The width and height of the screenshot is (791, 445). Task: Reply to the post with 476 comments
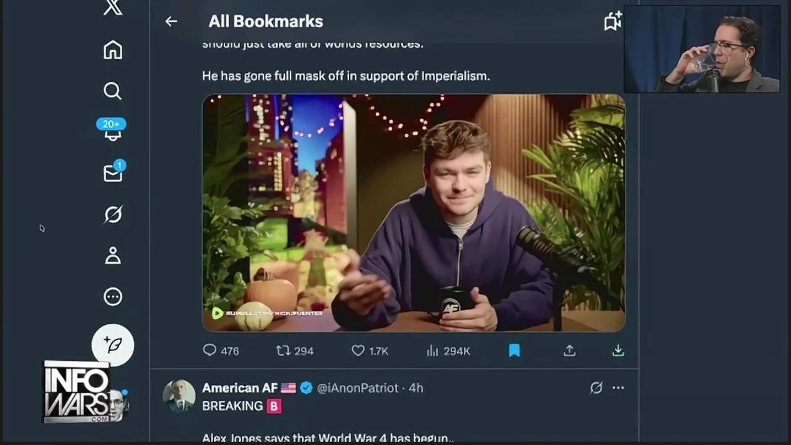221,350
